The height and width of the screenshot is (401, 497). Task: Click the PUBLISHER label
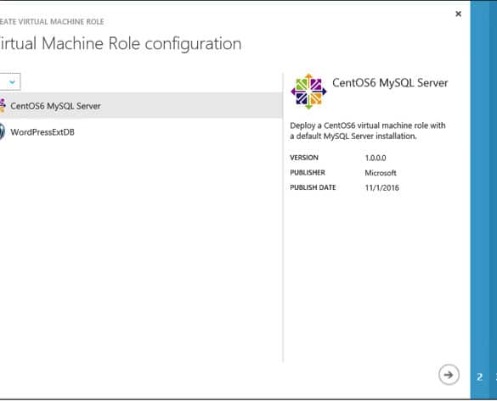(308, 172)
